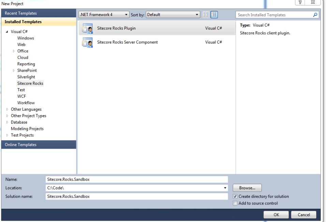Expand Other Languages in the tree
This screenshot has height=222, width=327.
[7, 109]
